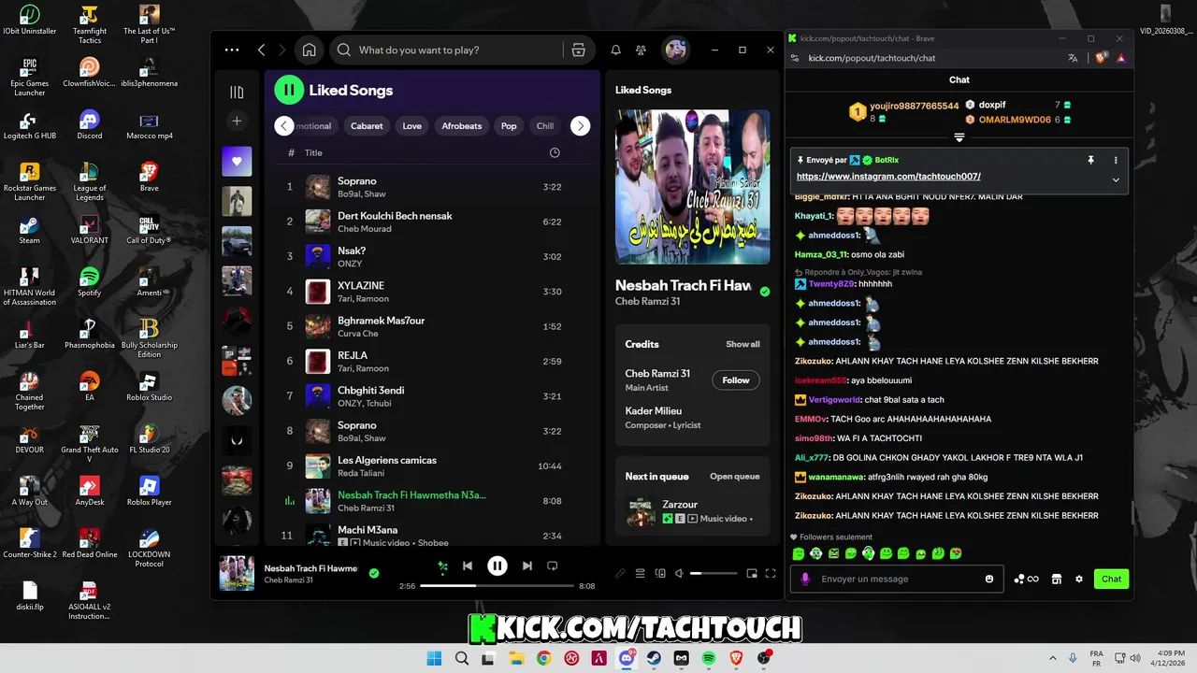Collapse the chat leaderboard handle
This screenshot has width=1197, height=673.
point(959,137)
